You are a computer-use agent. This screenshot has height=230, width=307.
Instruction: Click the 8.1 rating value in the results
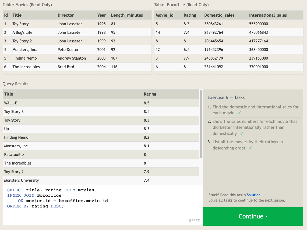(146, 146)
